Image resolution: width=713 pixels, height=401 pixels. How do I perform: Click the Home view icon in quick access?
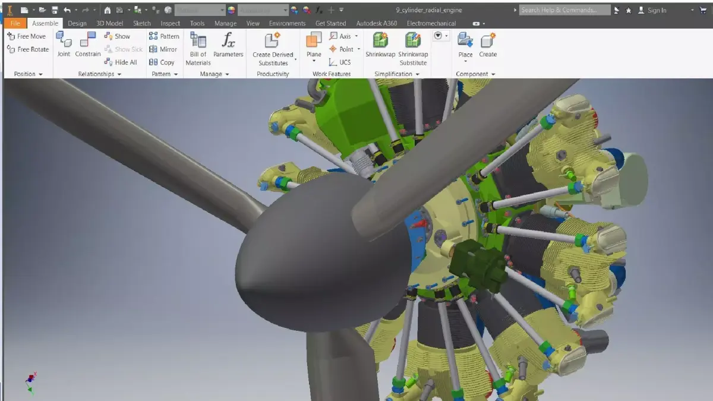tap(107, 10)
